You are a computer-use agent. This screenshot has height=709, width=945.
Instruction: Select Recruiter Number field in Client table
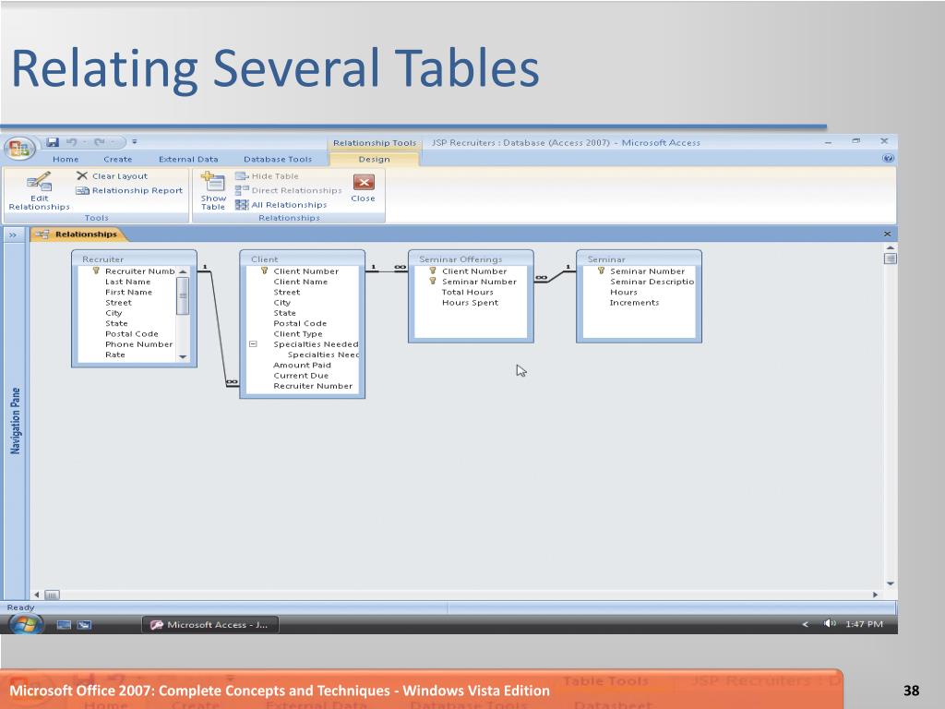pyautogui.click(x=313, y=386)
